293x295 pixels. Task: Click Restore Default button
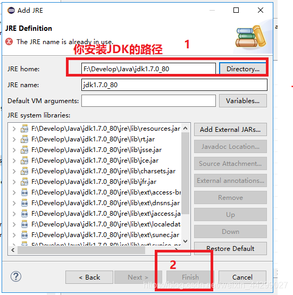coord(230,249)
